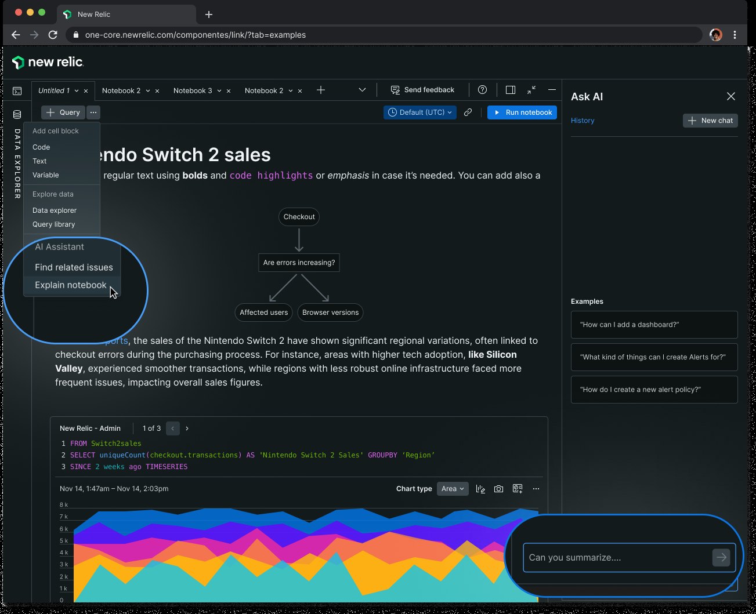Select Explain notebook from AI Assistant menu
Image resolution: width=756 pixels, height=614 pixels.
tap(71, 285)
